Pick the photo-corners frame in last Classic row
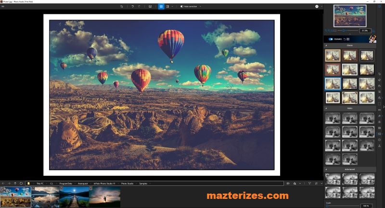 (350, 98)
